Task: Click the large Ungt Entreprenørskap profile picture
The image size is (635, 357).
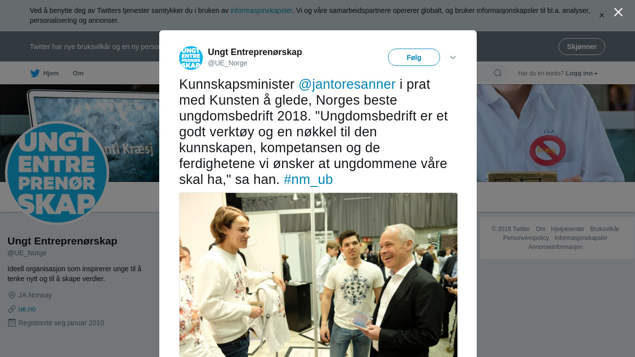Action: [57, 173]
